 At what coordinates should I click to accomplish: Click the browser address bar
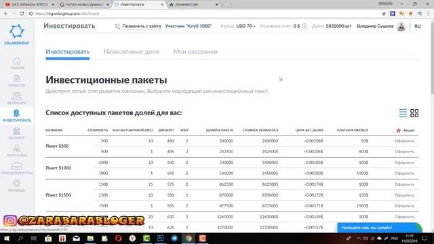click(x=205, y=14)
